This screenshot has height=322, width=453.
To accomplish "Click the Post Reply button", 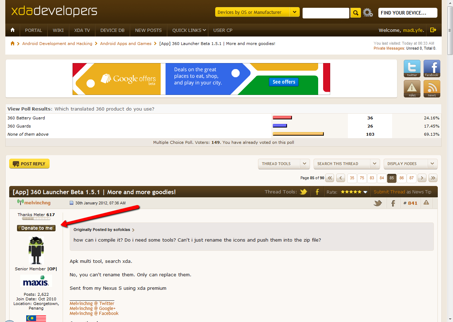I will click(x=29, y=164).
